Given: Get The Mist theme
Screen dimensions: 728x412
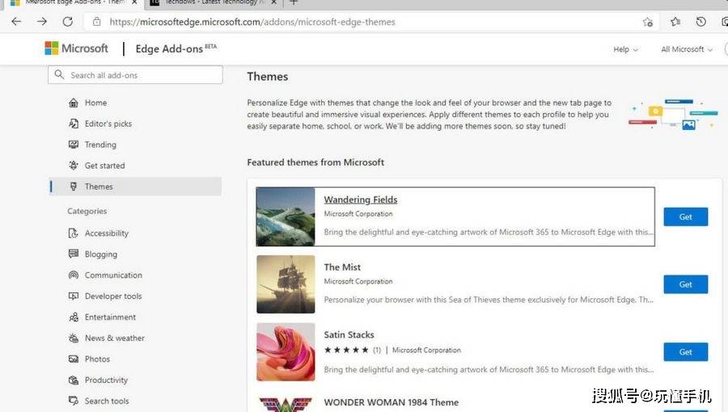Looking at the screenshot, I should pyautogui.click(x=685, y=284).
